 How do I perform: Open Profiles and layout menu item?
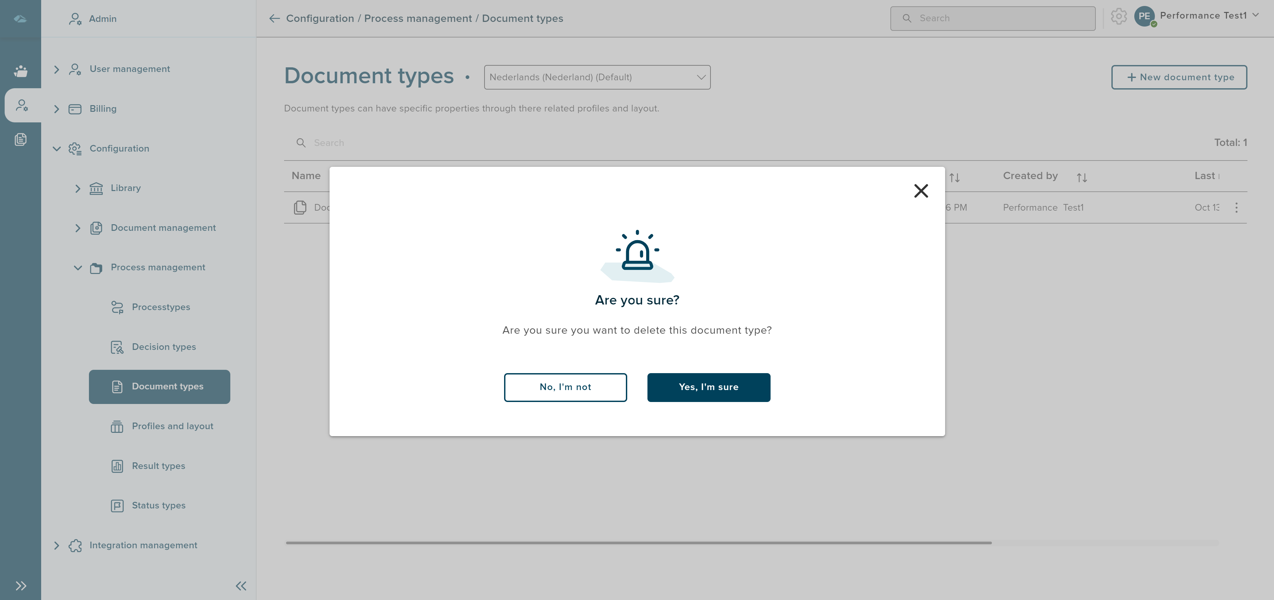point(172,426)
